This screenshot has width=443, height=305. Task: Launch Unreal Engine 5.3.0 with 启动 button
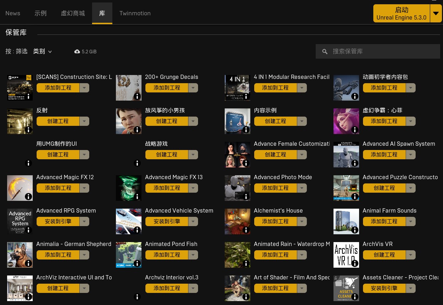pyautogui.click(x=401, y=14)
